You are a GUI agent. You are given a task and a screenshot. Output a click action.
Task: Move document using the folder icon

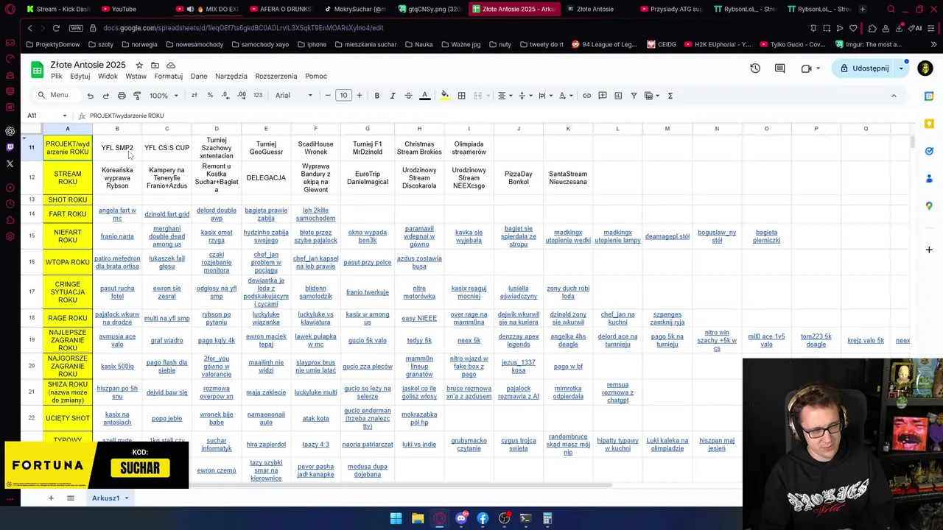(x=155, y=66)
